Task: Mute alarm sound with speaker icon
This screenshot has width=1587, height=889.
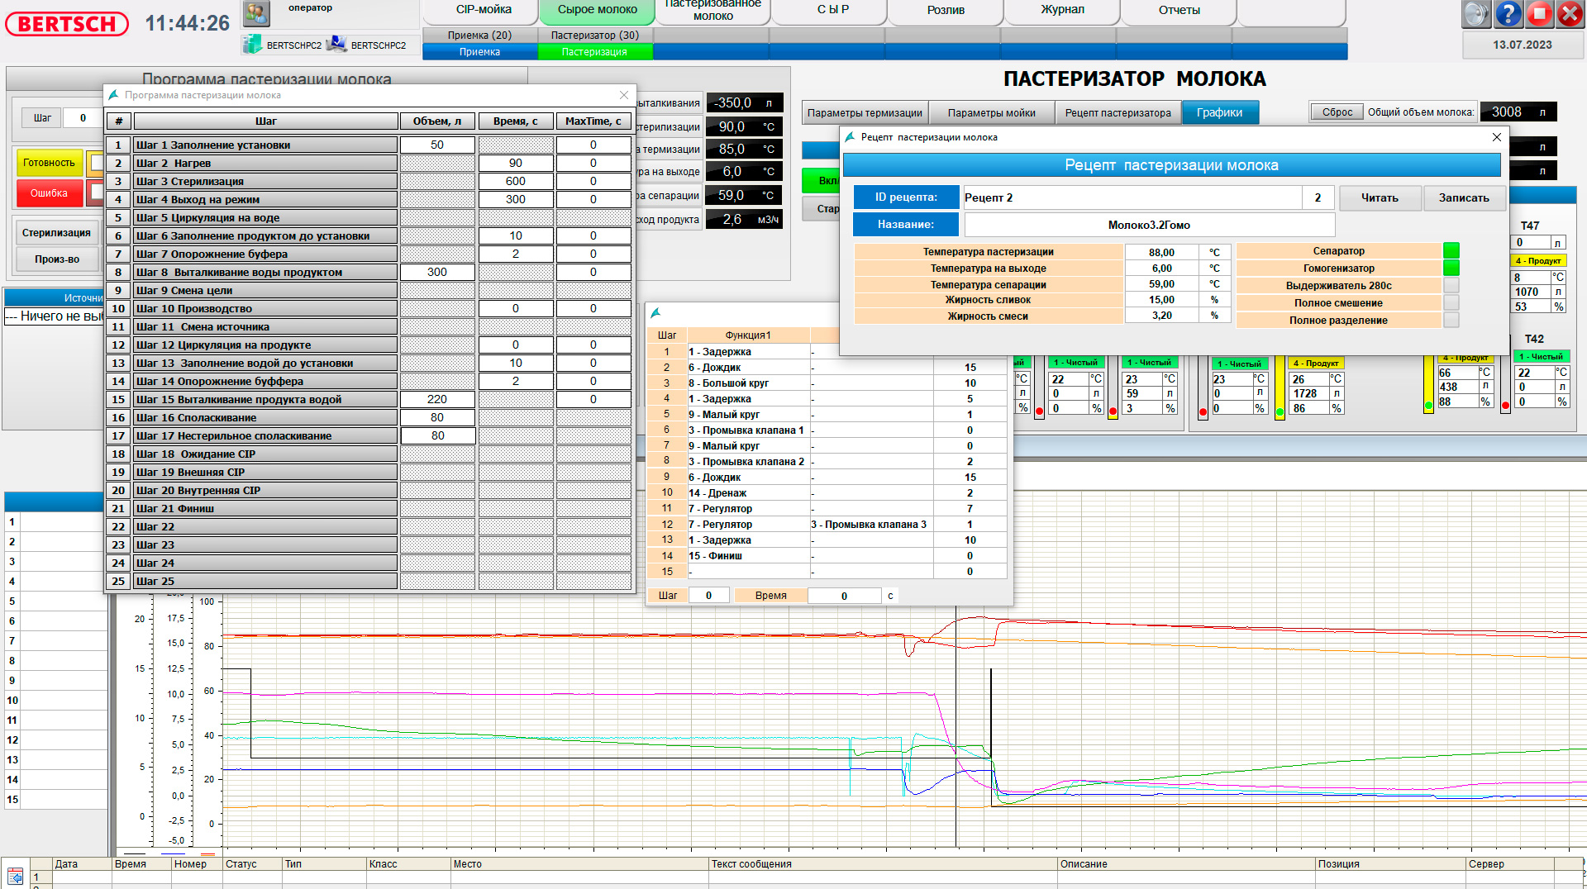Action: (x=1476, y=14)
